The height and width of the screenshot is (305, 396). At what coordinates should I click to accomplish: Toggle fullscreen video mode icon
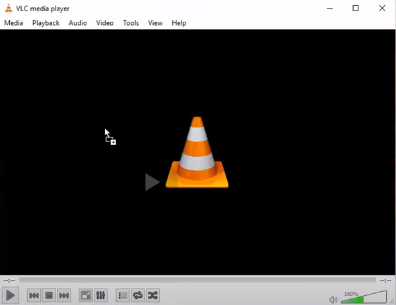point(86,295)
